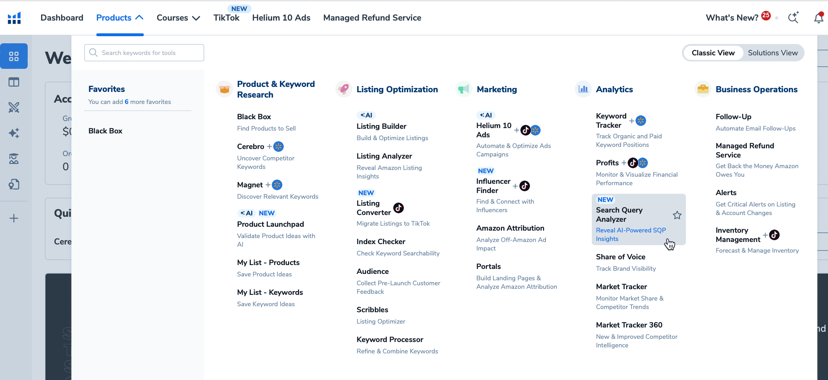Expand the Courses dropdown
The height and width of the screenshot is (380, 828).
click(178, 18)
